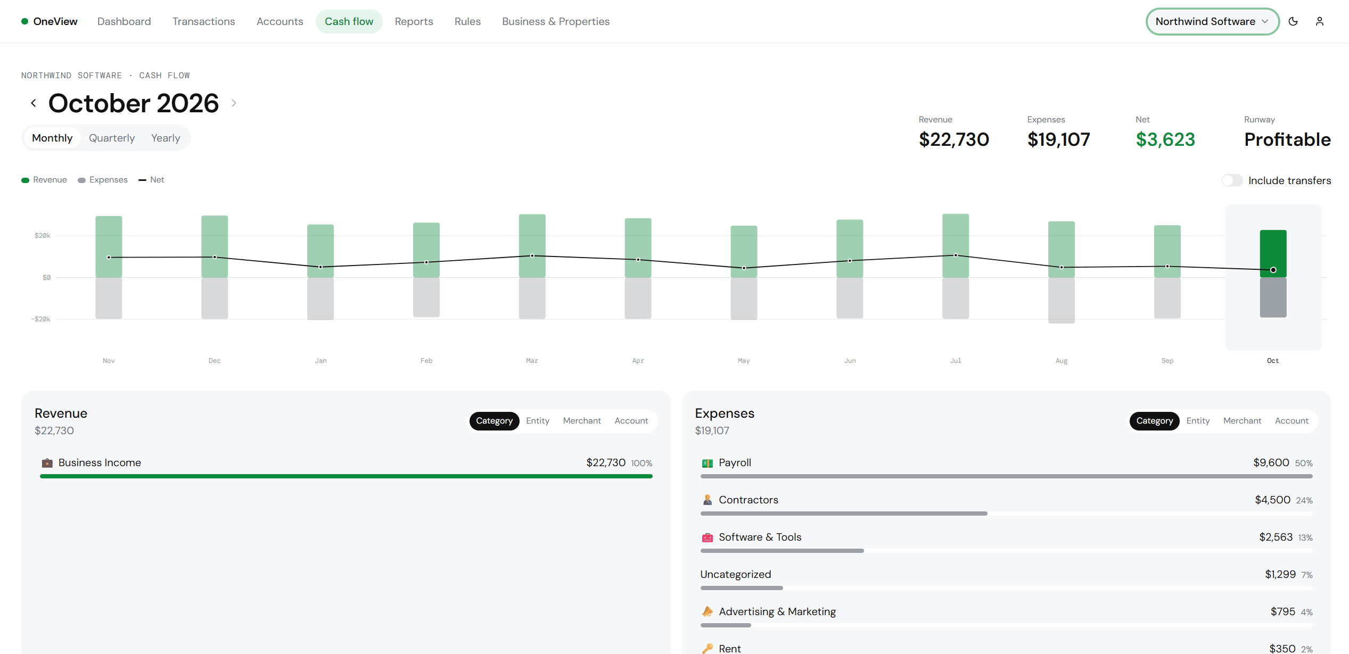Image resolution: width=1349 pixels, height=654 pixels.
Task: Select Expenses Category tab
Action: coord(1155,421)
